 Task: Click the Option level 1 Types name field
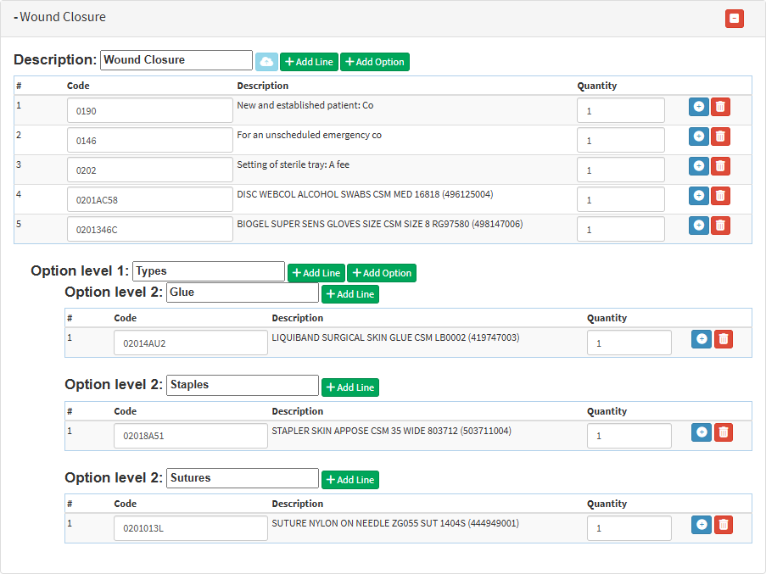point(209,271)
